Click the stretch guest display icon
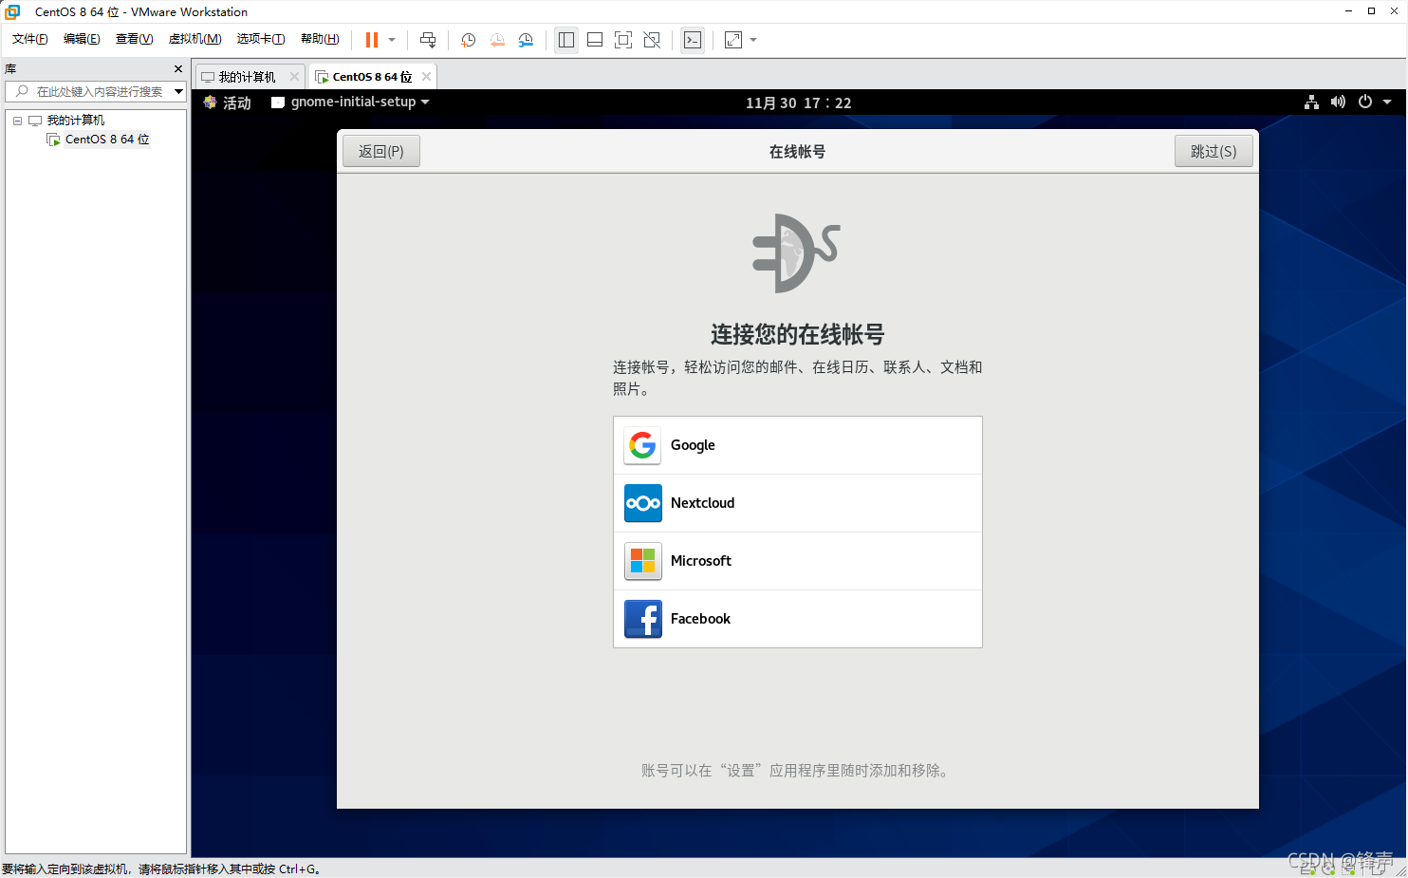This screenshot has height=878, width=1408. tap(733, 40)
